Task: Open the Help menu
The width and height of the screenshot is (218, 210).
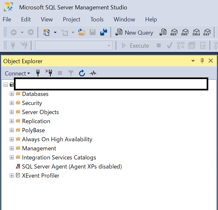Action: click(151, 19)
